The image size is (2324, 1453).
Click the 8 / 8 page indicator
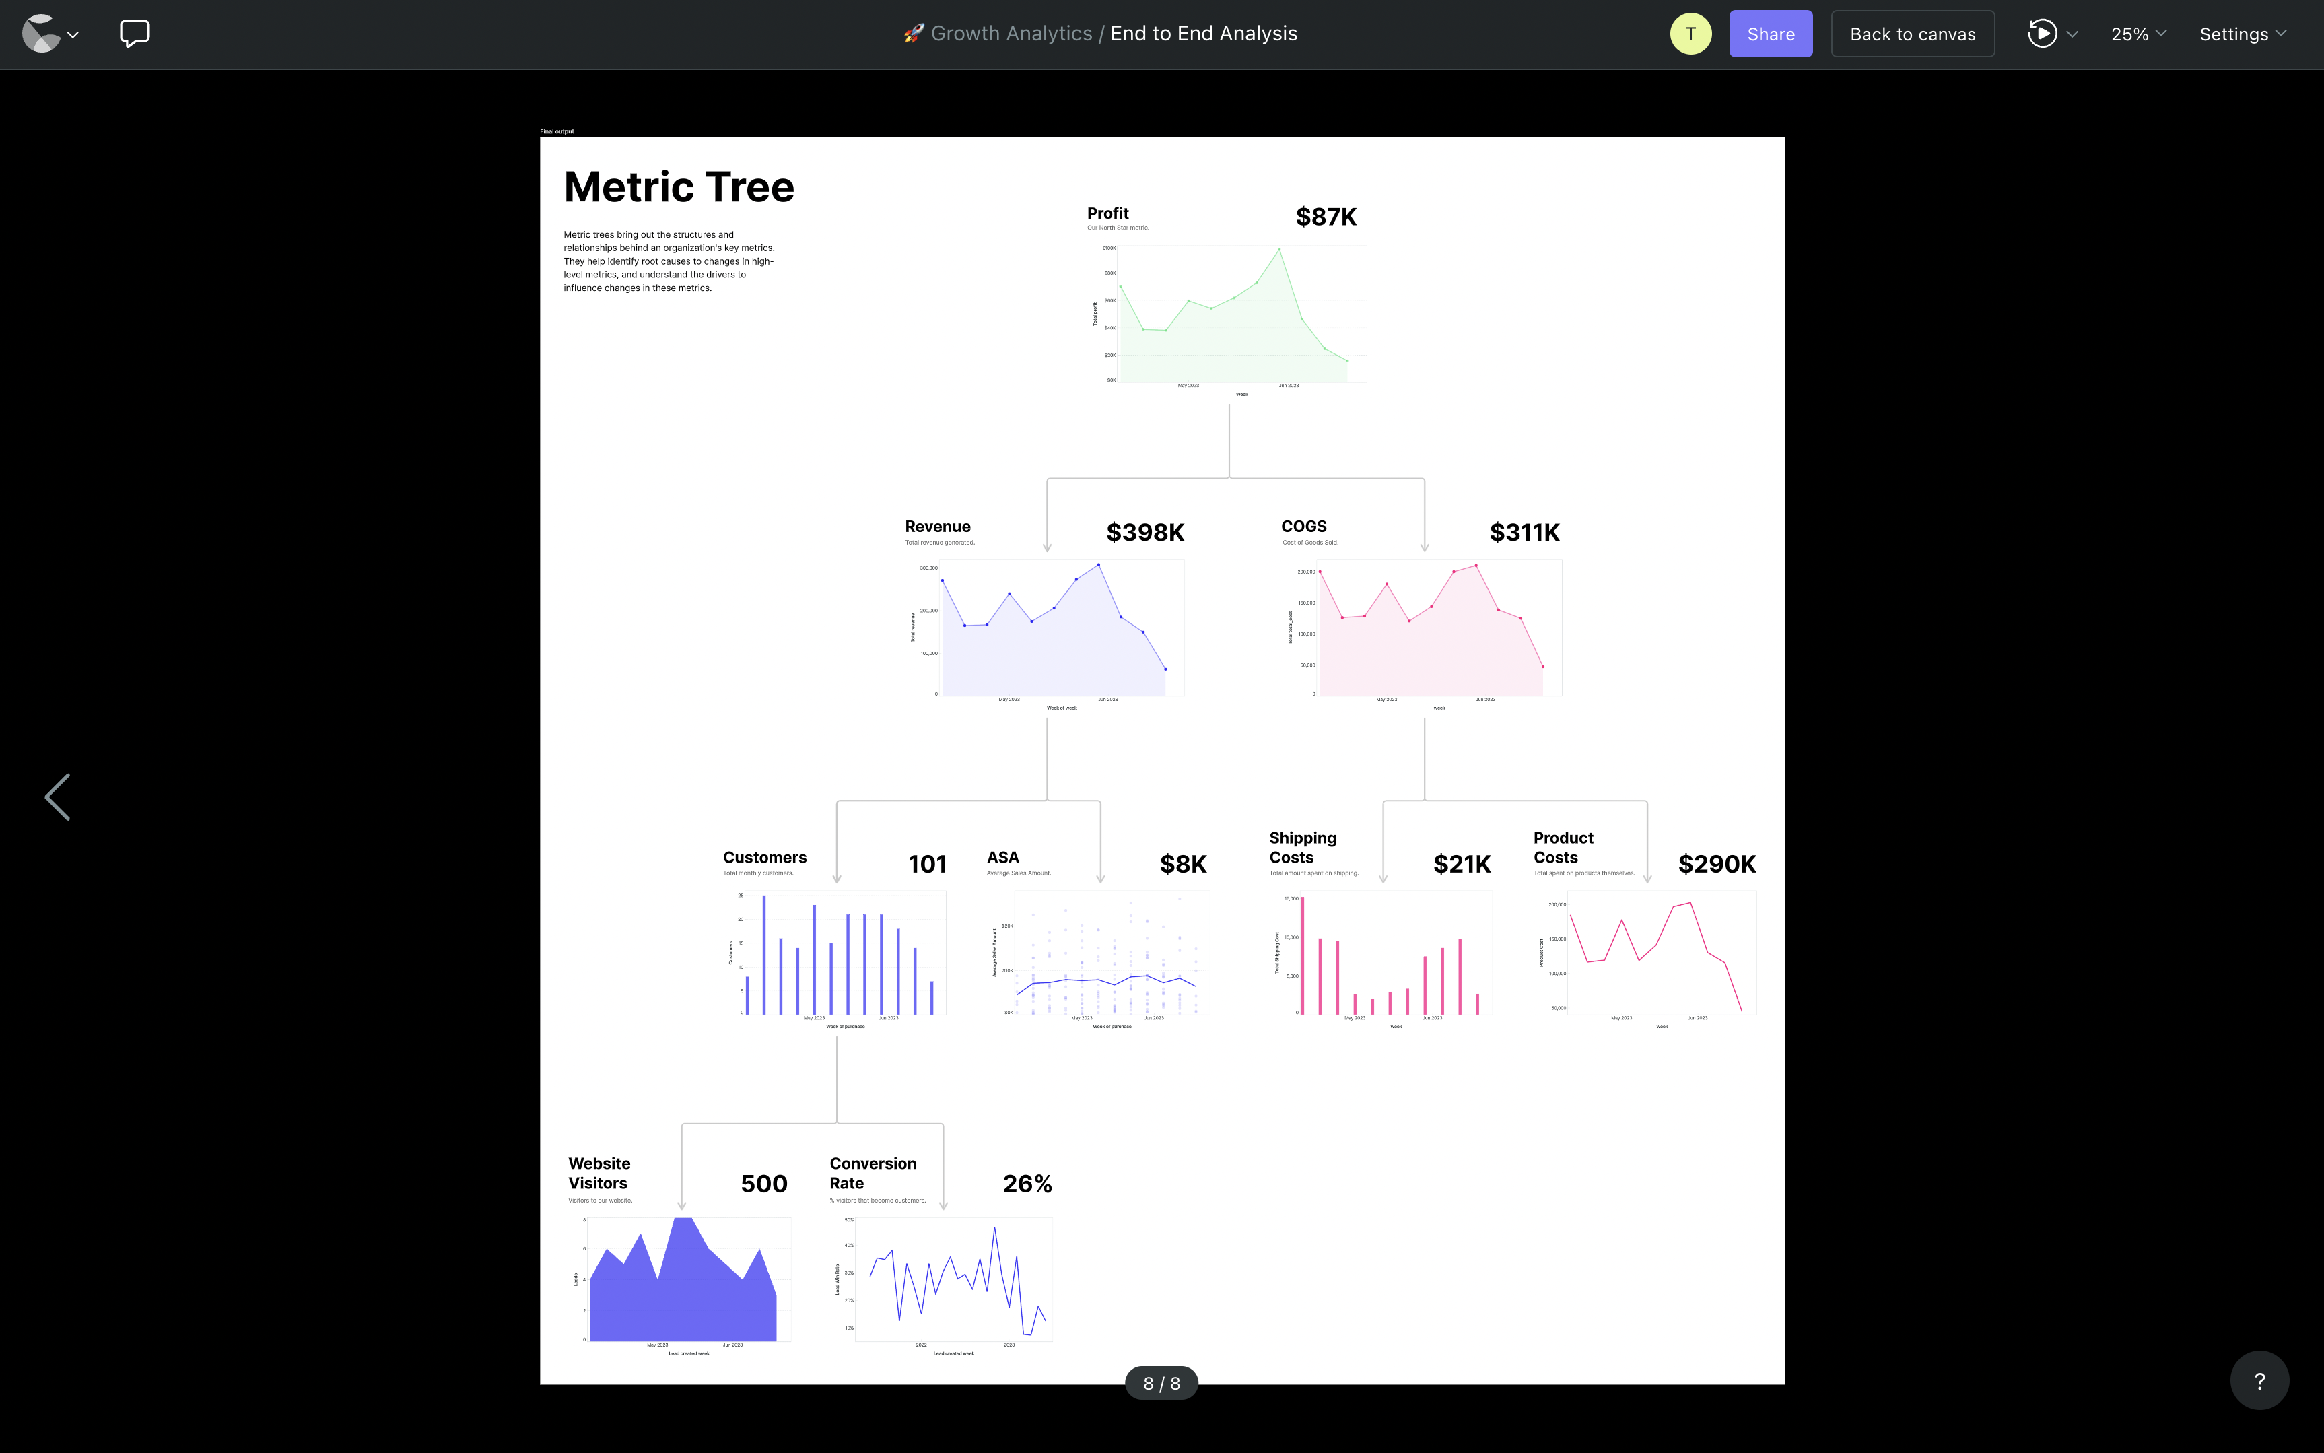1161,1383
